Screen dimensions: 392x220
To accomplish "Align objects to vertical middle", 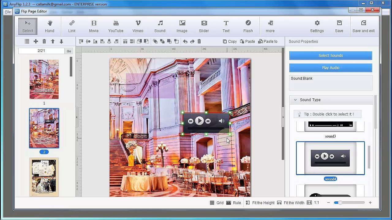I will 88,41.
